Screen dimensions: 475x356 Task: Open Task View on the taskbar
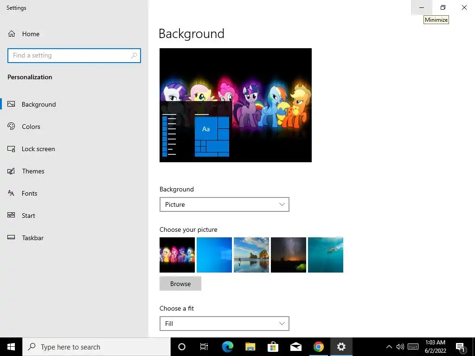tap(204, 347)
